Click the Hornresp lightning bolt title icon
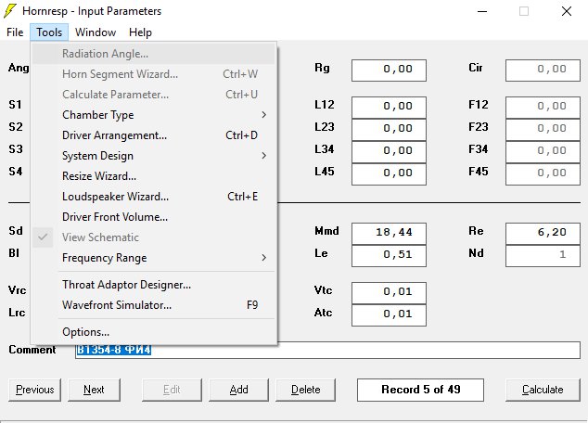The height and width of the screenshot is (423, 588). 10,11
